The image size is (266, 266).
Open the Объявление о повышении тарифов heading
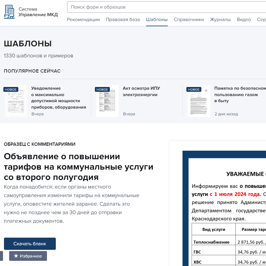[x=78, y=167]
